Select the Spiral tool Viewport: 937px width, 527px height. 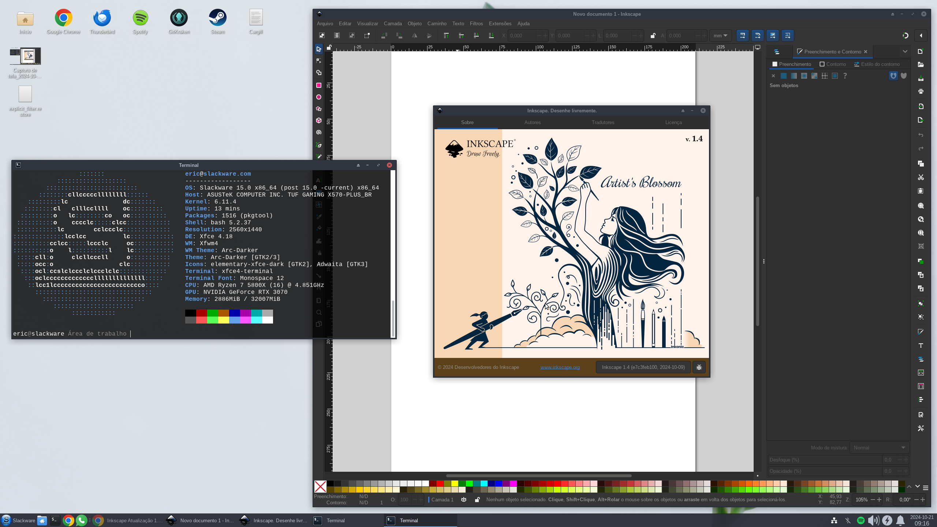coord(319,132)
